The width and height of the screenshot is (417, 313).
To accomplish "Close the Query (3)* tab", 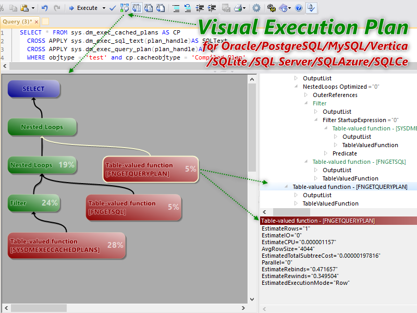I will (36, 22).
